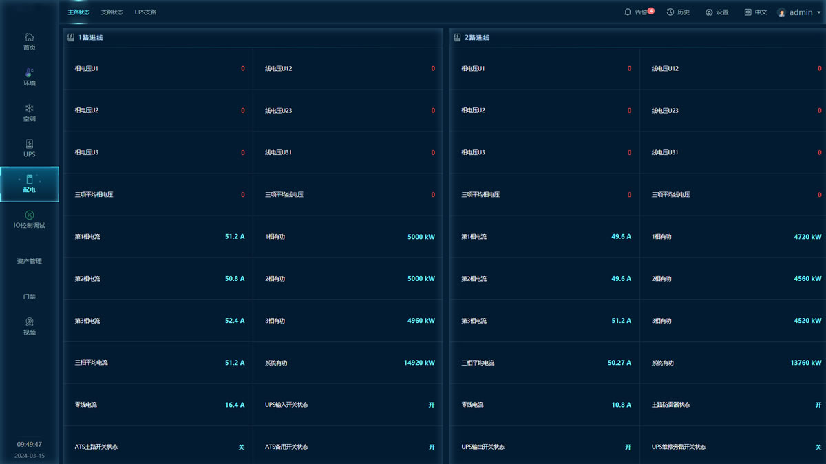Select the 空调 snowflake icon
The image size is (826, 464).
point(29,108)
